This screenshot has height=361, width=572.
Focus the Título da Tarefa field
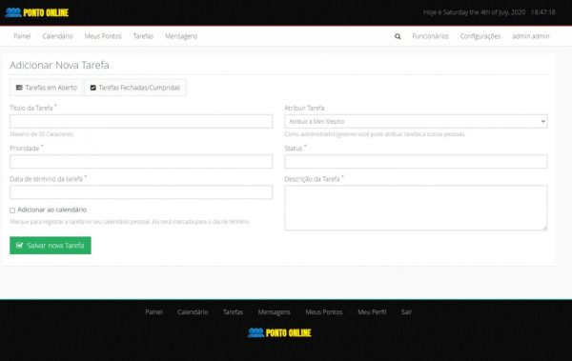[x=141, y=121]
